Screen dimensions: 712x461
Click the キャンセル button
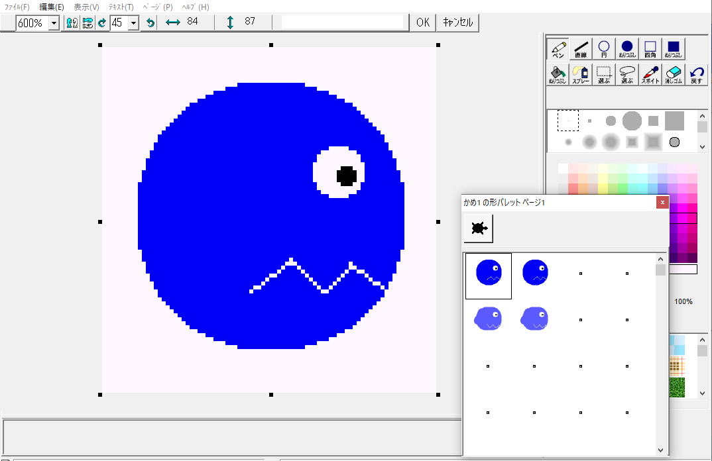point(457,23)
